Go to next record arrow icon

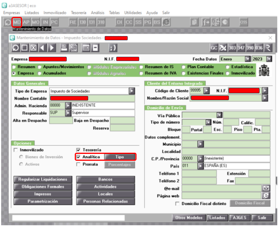[x=52, y=48]
